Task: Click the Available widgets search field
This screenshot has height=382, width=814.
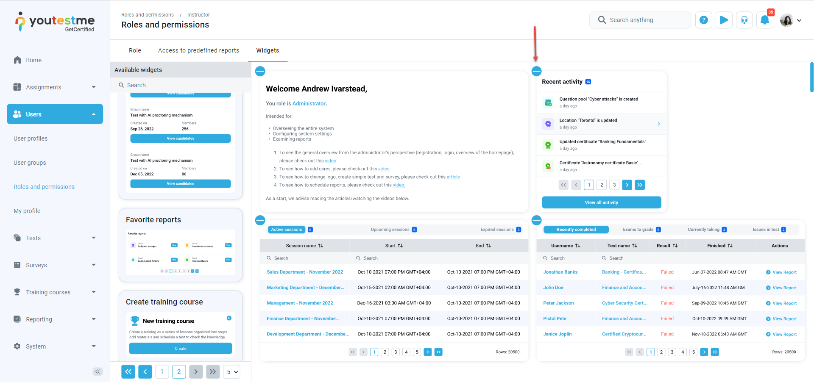Action: click(181, 85)
